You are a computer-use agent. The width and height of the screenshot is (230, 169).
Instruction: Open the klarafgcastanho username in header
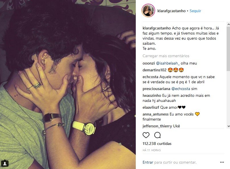(171, 11)
